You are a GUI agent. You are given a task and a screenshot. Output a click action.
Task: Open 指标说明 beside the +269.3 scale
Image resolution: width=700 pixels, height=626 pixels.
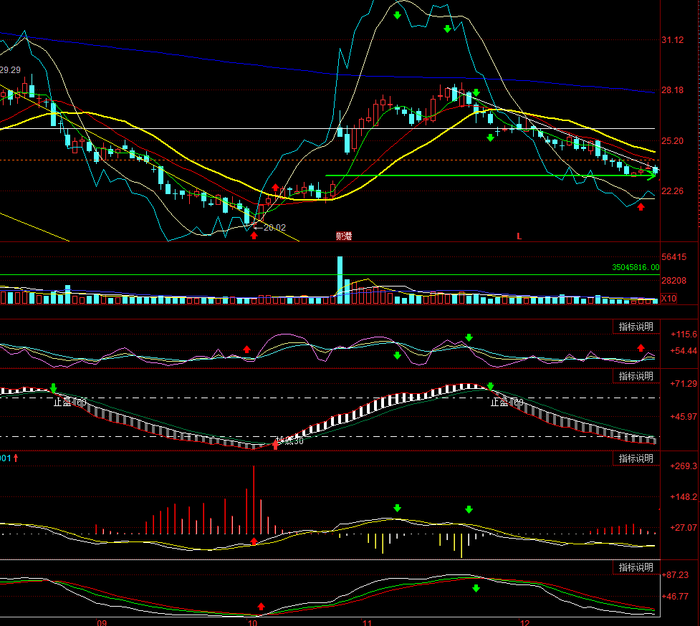636,458
